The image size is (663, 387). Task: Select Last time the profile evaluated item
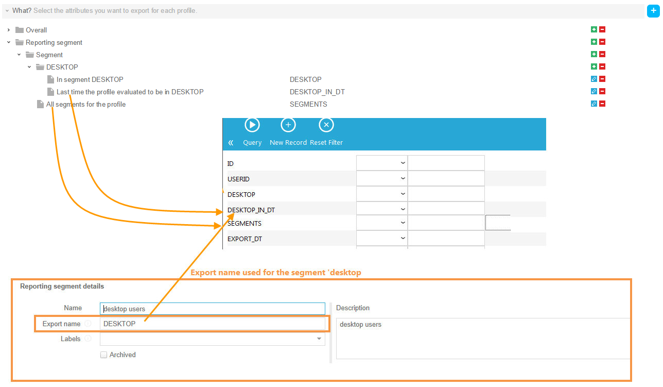point(130,92)
